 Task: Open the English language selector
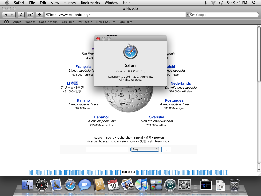(145, 149)
